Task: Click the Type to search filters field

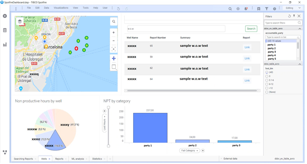Action: [x=283, y=23]
